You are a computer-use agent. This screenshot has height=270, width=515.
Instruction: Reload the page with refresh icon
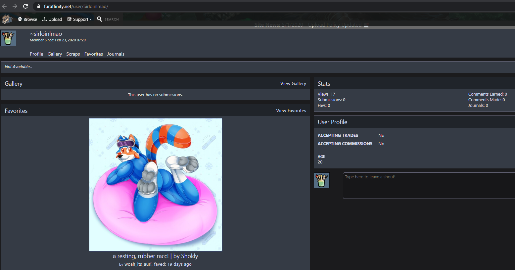click(25, 6)
